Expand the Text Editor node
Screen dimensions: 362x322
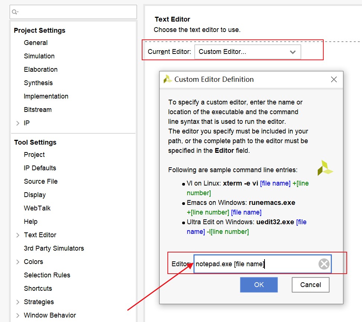pyautogui.click(x=17, y=235)
